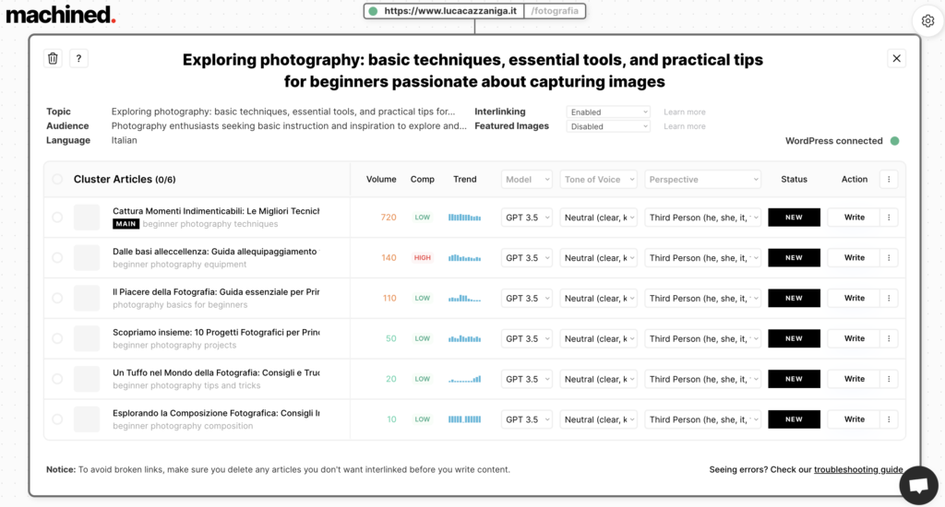Image resolution: width=945 pixels, height=507 pixels.
Task: Open three-dot menu for Esplorando la Composizione
Action: pos(889,419)
